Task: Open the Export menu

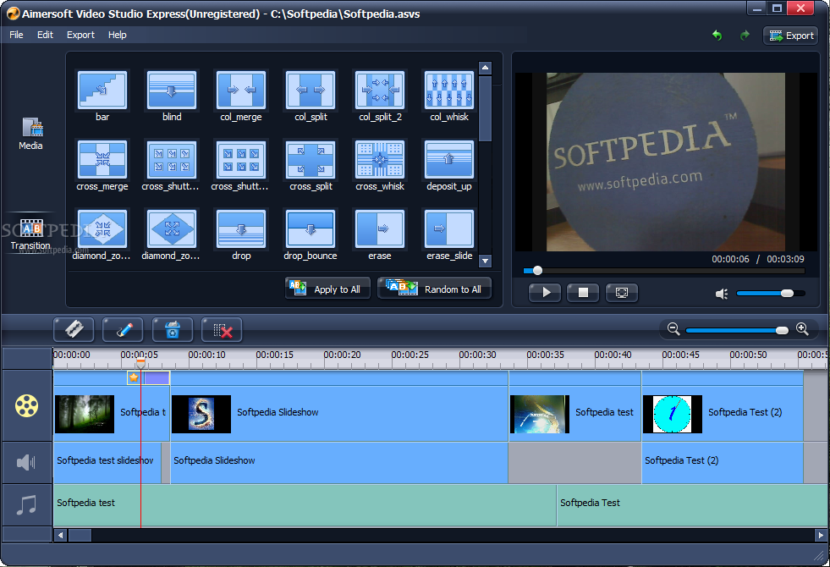Action: coord(80,35)
